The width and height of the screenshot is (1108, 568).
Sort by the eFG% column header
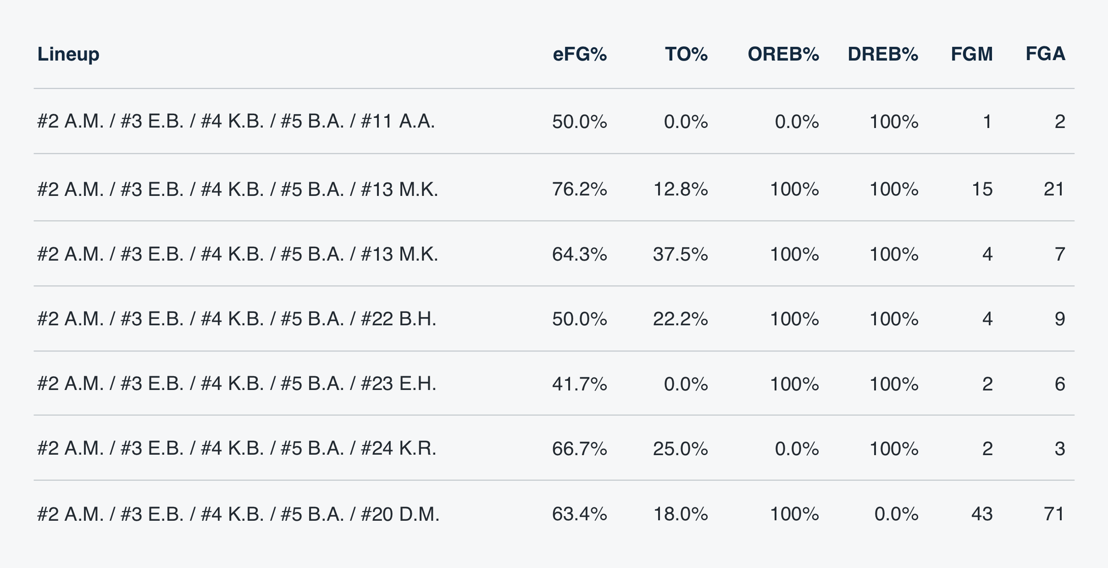(x=580, y=54)
